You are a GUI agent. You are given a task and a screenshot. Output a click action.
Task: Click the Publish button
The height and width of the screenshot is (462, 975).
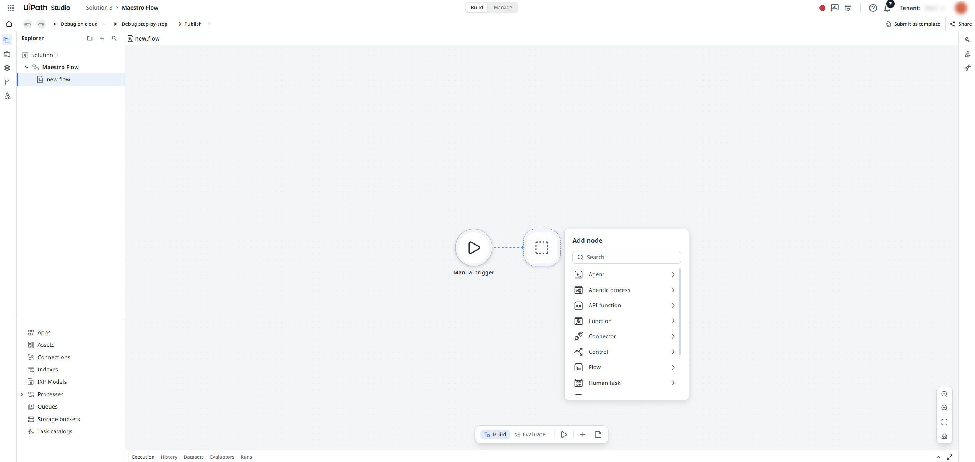(190, 24)
